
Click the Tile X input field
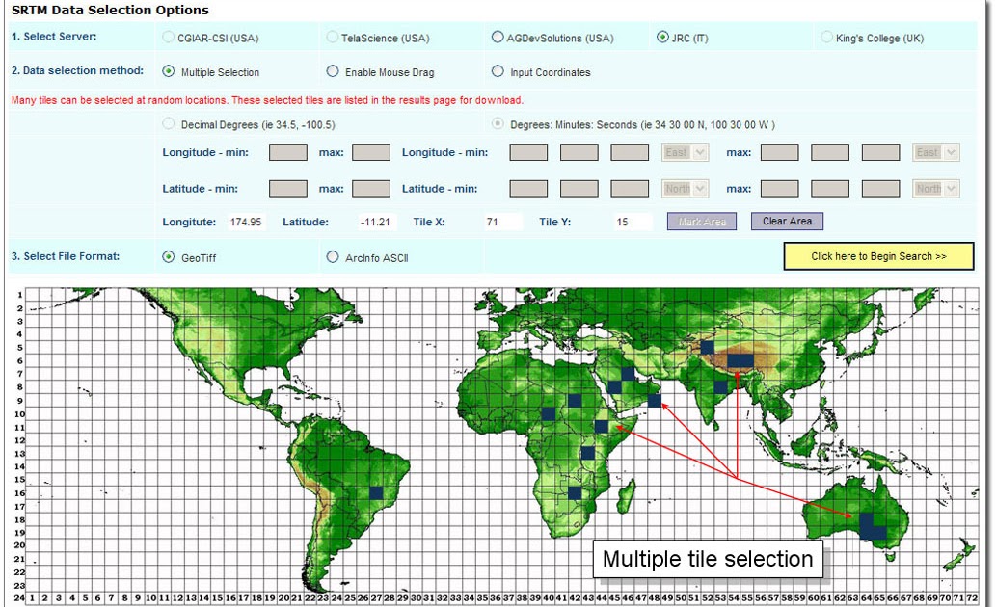[x=502, y=222]
